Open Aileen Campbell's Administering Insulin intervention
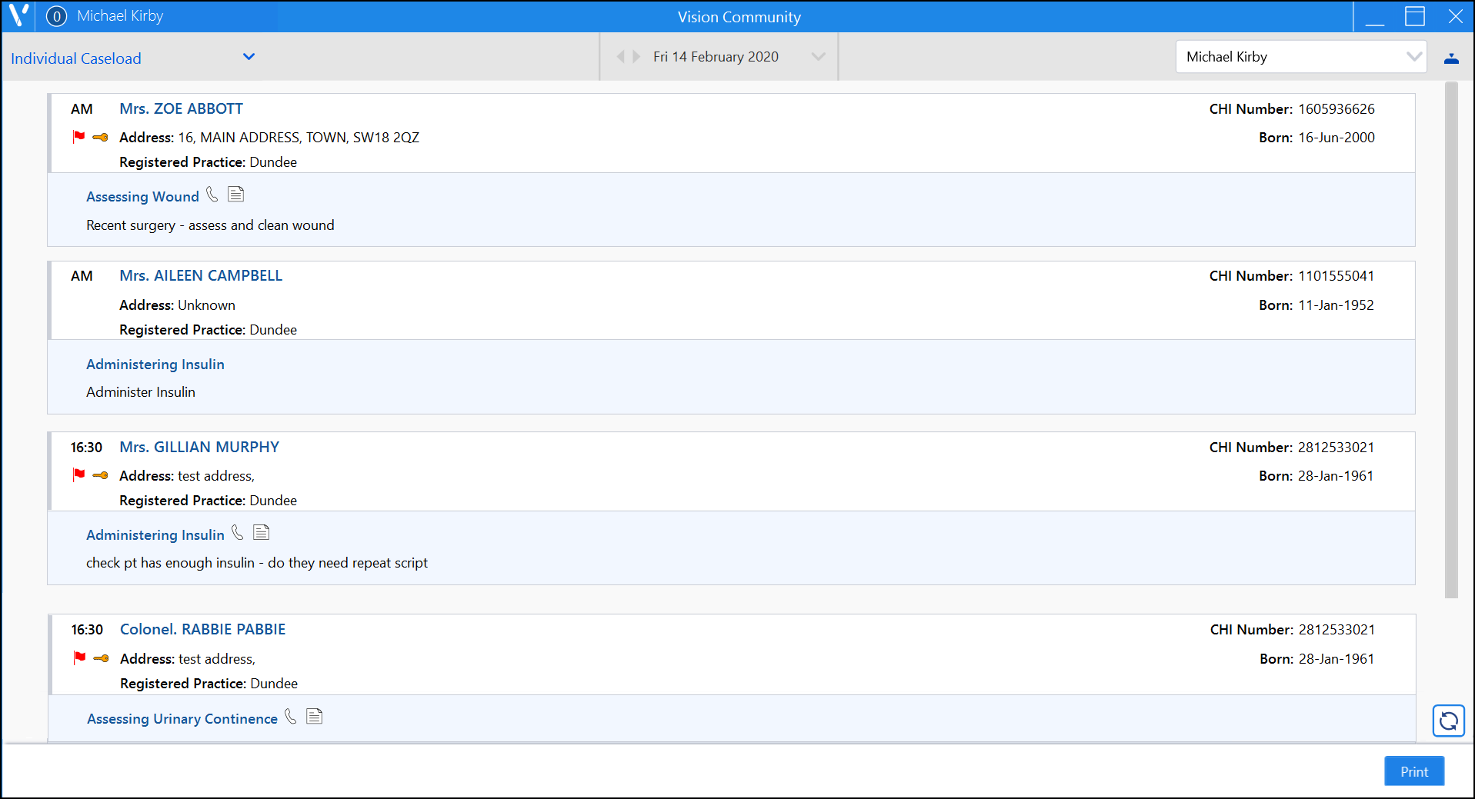The height and width of the screenshot is (799, 1475). click(155, 365)
